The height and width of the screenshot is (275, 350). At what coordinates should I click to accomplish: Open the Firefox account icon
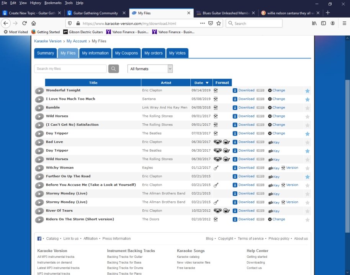pyautogui.click(x=333, y=23)
